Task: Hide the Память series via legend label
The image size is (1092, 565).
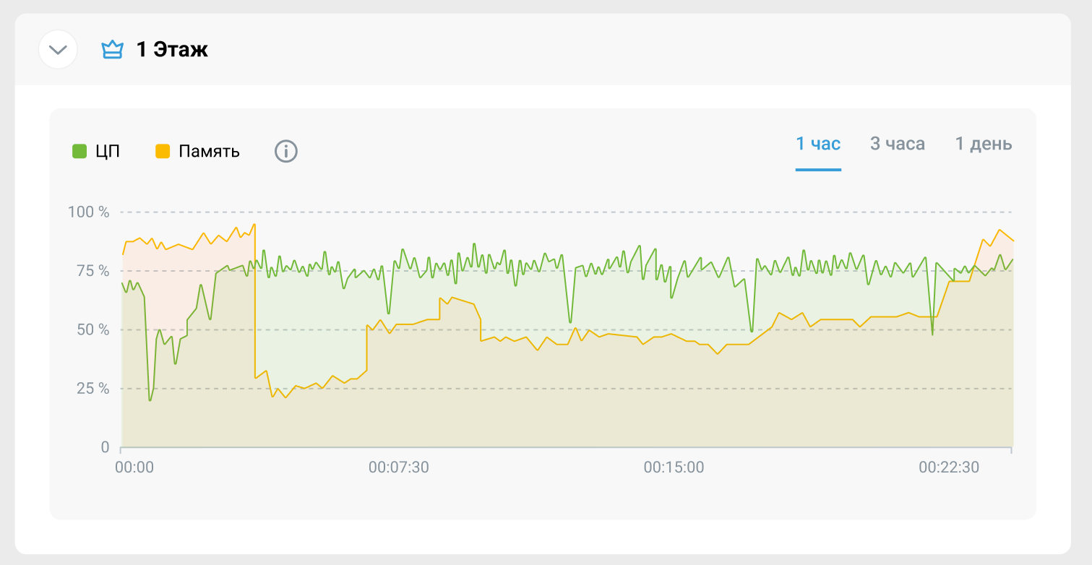Action: coord(210,152)
